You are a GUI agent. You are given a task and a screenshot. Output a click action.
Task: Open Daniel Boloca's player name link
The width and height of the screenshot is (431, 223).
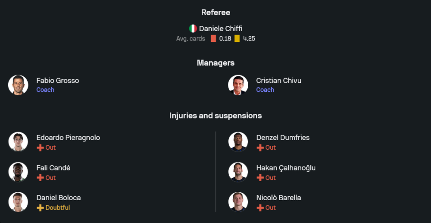pyautogui.click(x=58, y=198)
